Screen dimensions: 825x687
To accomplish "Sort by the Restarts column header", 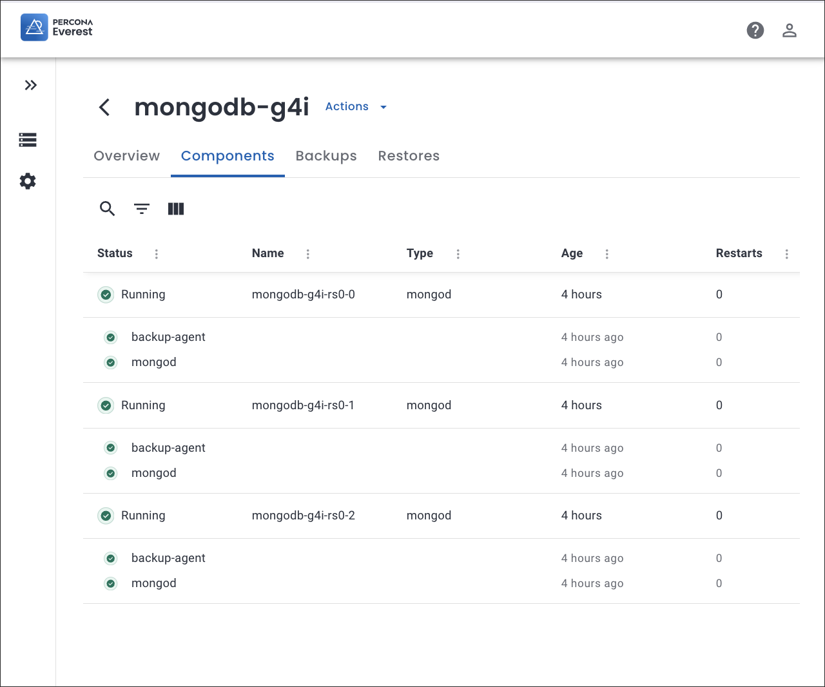I will tap(739, 253).
